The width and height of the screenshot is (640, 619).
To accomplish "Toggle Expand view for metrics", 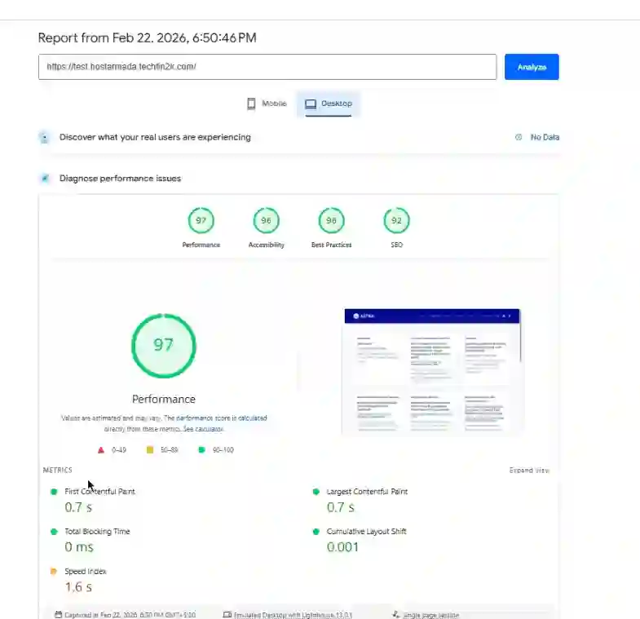I will [x=529, y=471].
